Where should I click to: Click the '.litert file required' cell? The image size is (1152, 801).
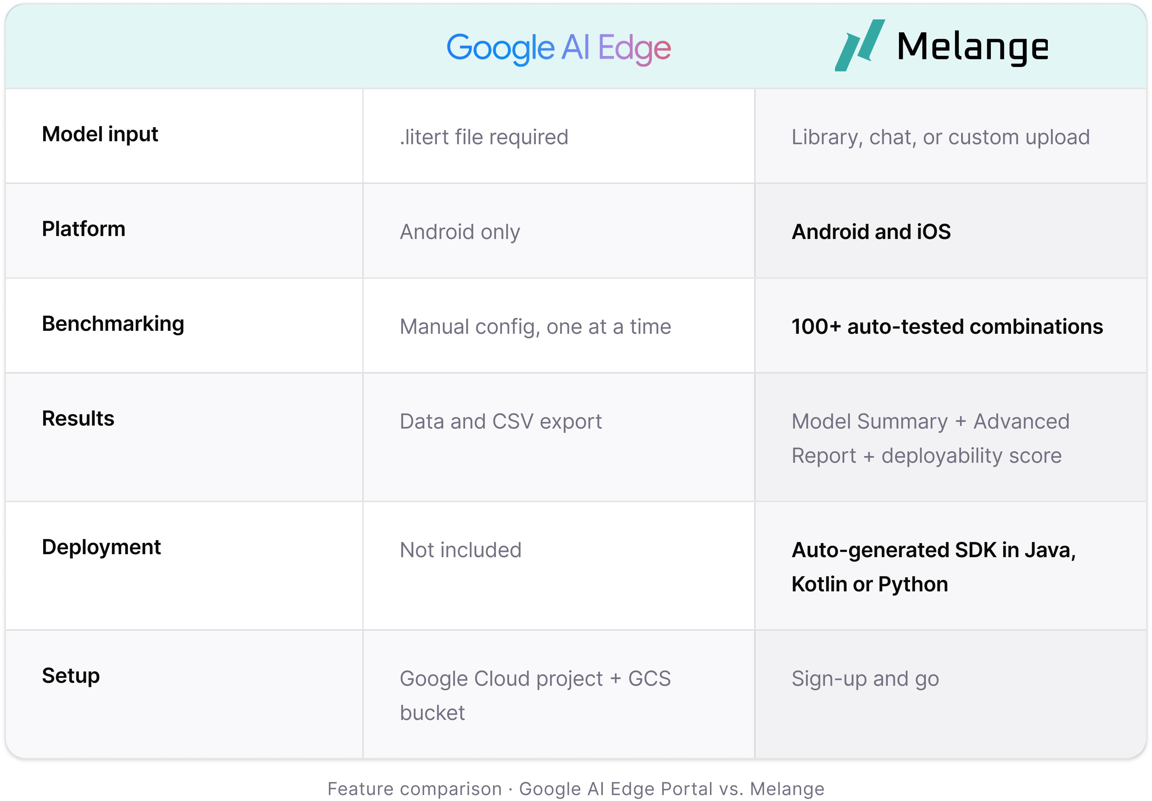(x=484, y=137)
